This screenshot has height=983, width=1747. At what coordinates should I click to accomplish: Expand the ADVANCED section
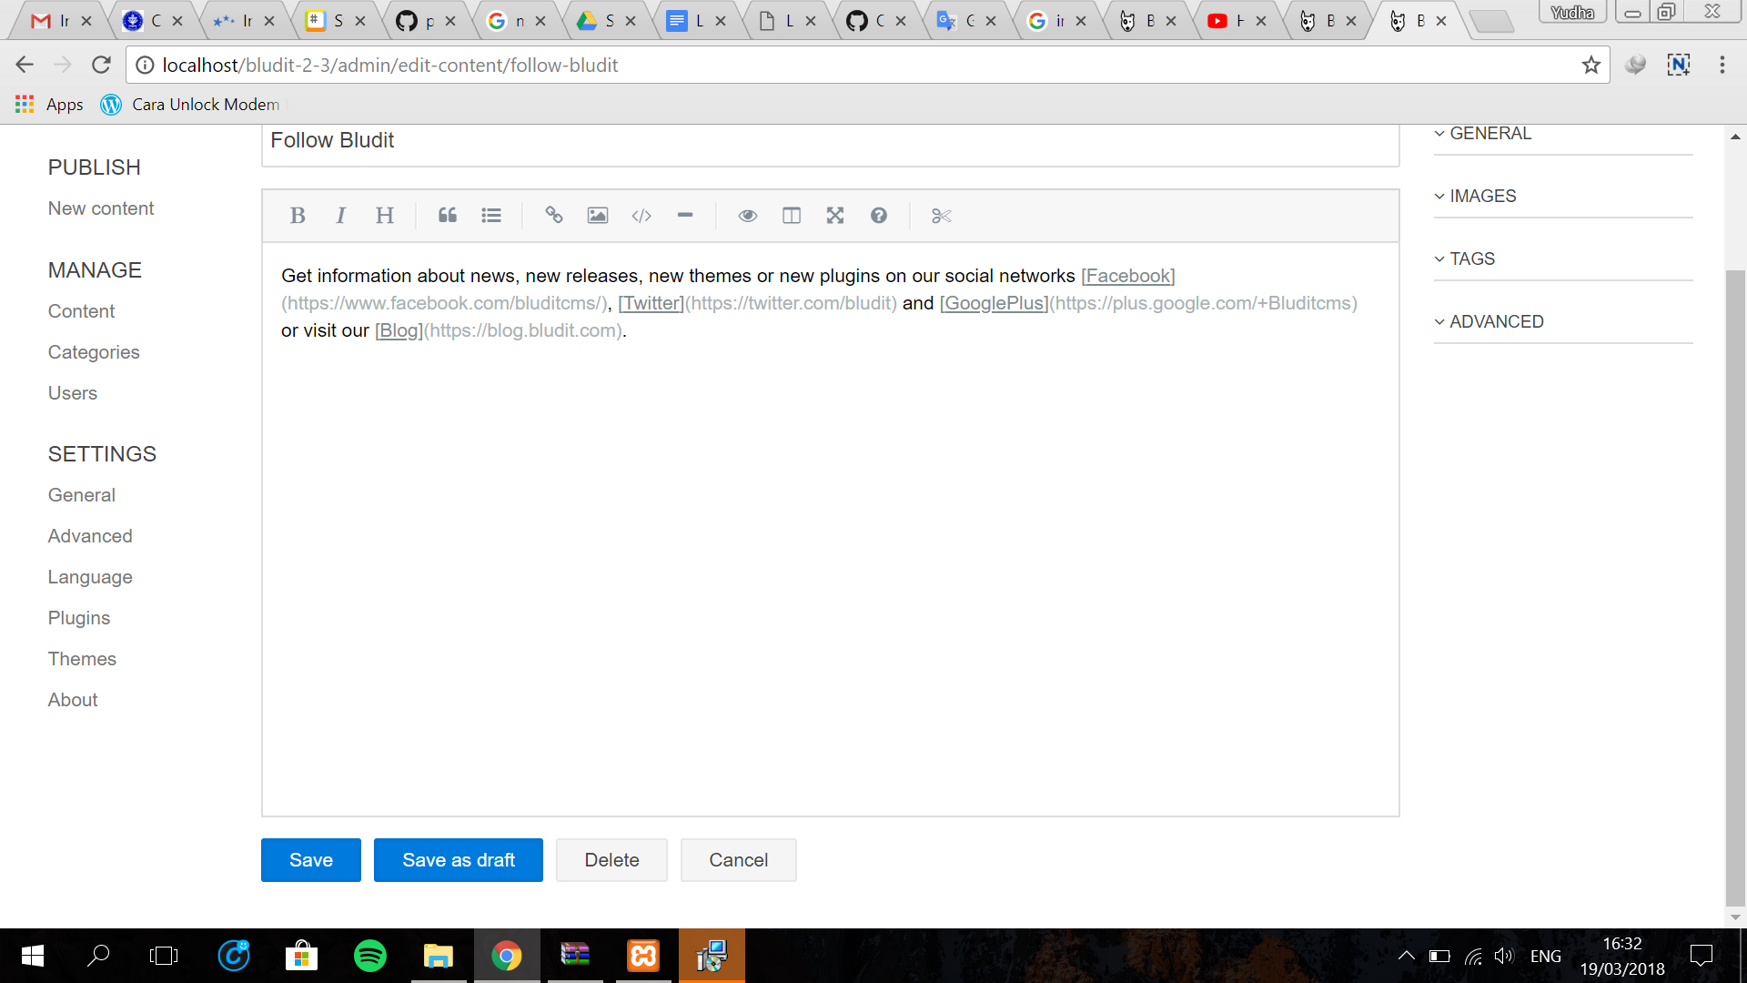click(1496, 322)
